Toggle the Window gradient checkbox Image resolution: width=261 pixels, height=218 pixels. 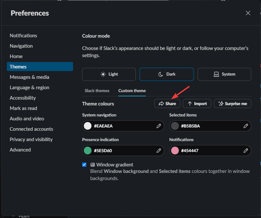[84, 164]
